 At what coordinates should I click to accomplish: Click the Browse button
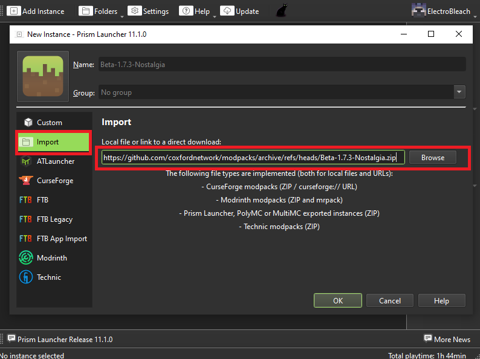pyautogui.click(x=433, y=157)
